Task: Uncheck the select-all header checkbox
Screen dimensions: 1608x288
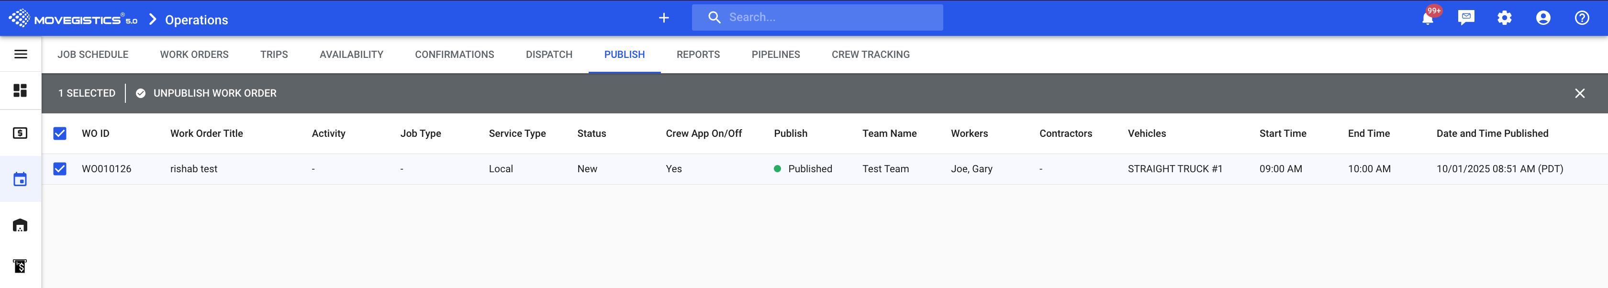Action: click(x=60, y=133)
